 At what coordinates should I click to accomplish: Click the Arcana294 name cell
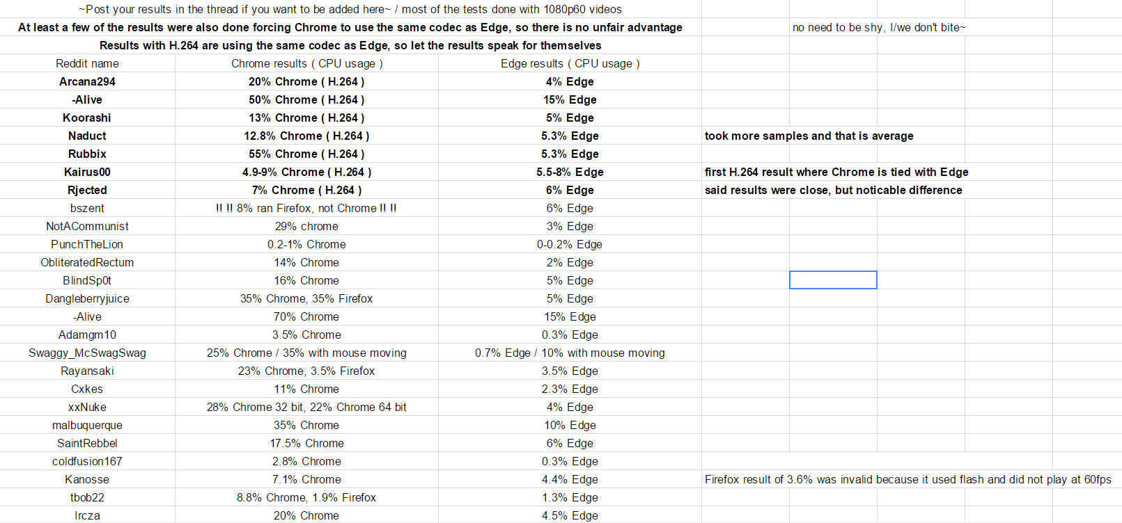click(87, 81)
